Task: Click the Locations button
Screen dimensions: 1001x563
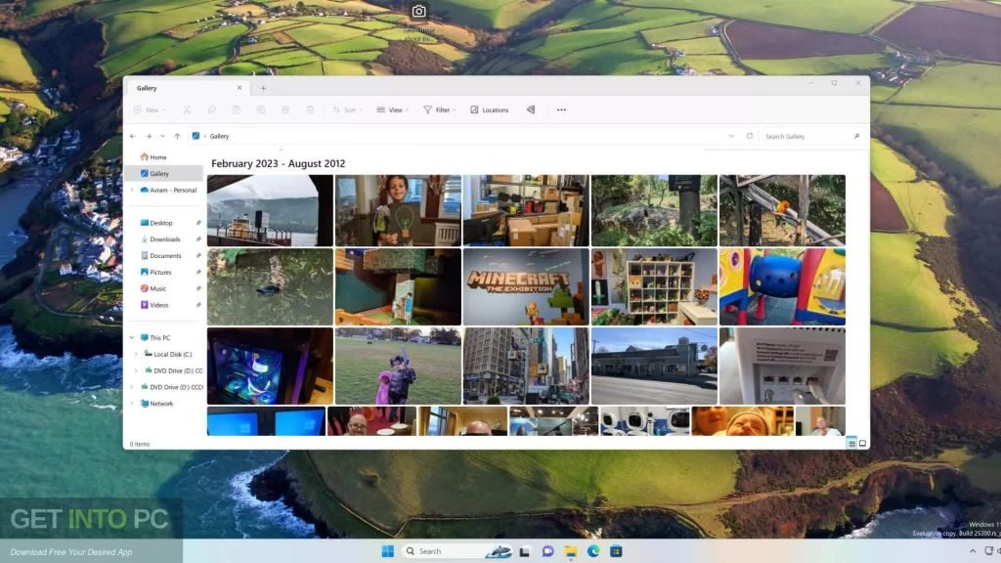Action: point(490,109)
